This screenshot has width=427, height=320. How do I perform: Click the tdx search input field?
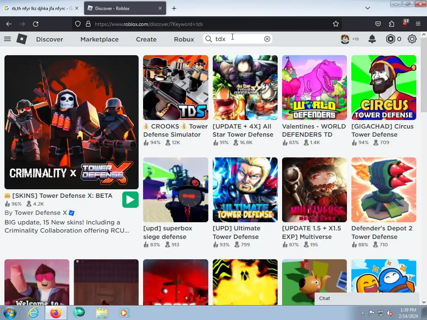pos(238,39)
